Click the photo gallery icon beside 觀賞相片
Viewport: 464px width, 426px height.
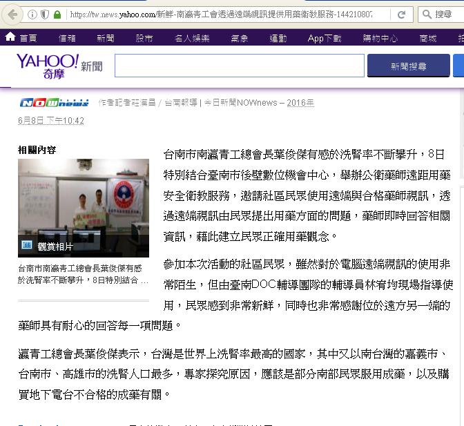(27, 245)
